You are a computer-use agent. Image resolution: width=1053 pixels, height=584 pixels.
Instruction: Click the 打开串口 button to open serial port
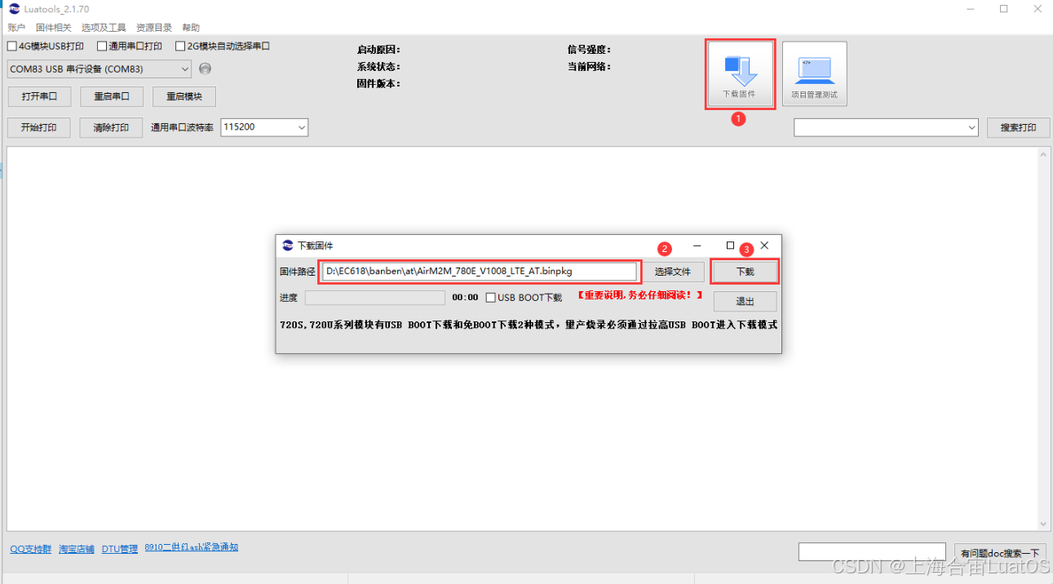[x=39, y=96]
